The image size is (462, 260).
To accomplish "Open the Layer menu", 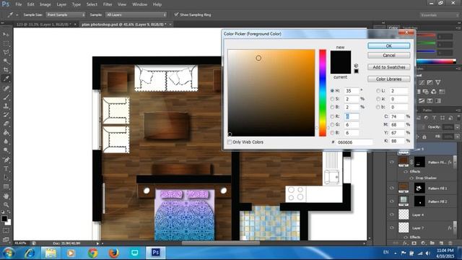I will click(61, 4).
